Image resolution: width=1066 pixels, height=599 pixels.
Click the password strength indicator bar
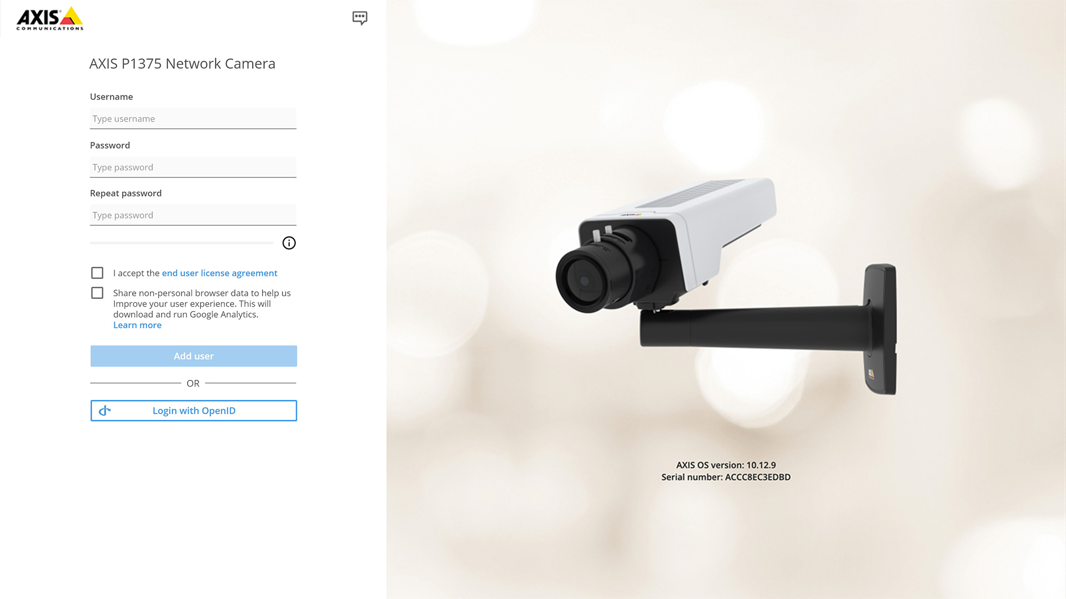182,243
